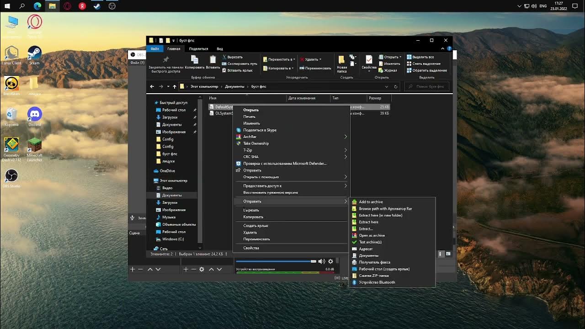Open Windows (C:) drive in navigation pane
The width and height of the screenshot is (585, 329).
[x=173, y=239]
